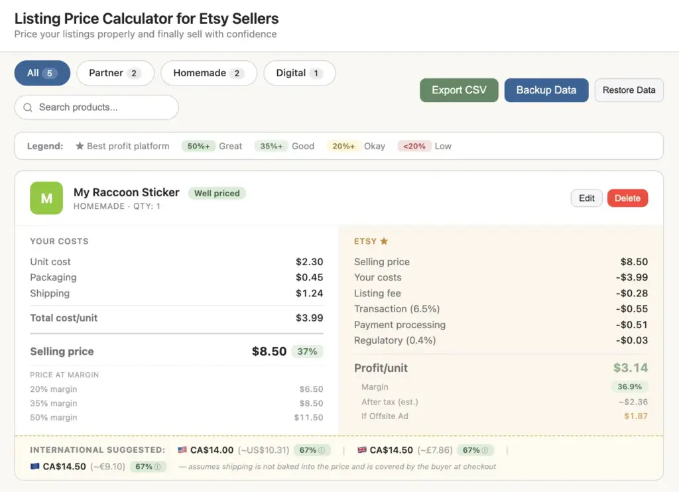Open info icon beside ~£7.86 67%

coord(485,450)
